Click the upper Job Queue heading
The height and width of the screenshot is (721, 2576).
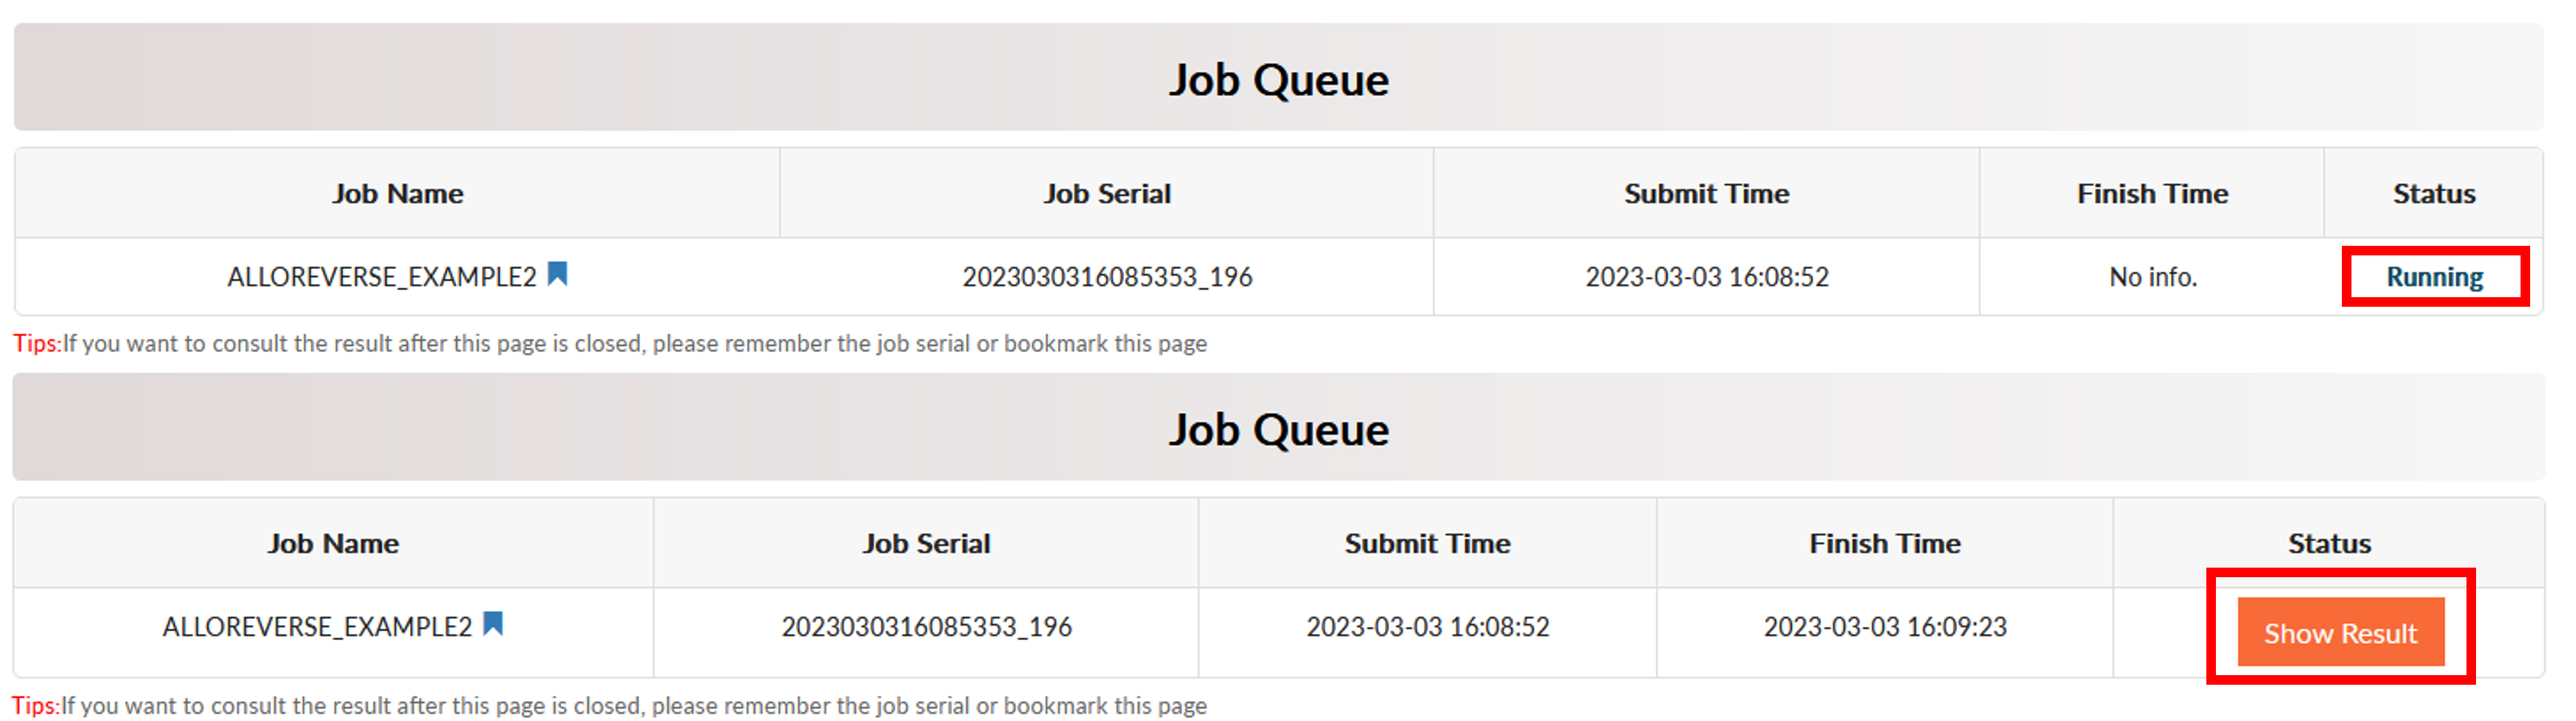click(x=1279, y=79)
